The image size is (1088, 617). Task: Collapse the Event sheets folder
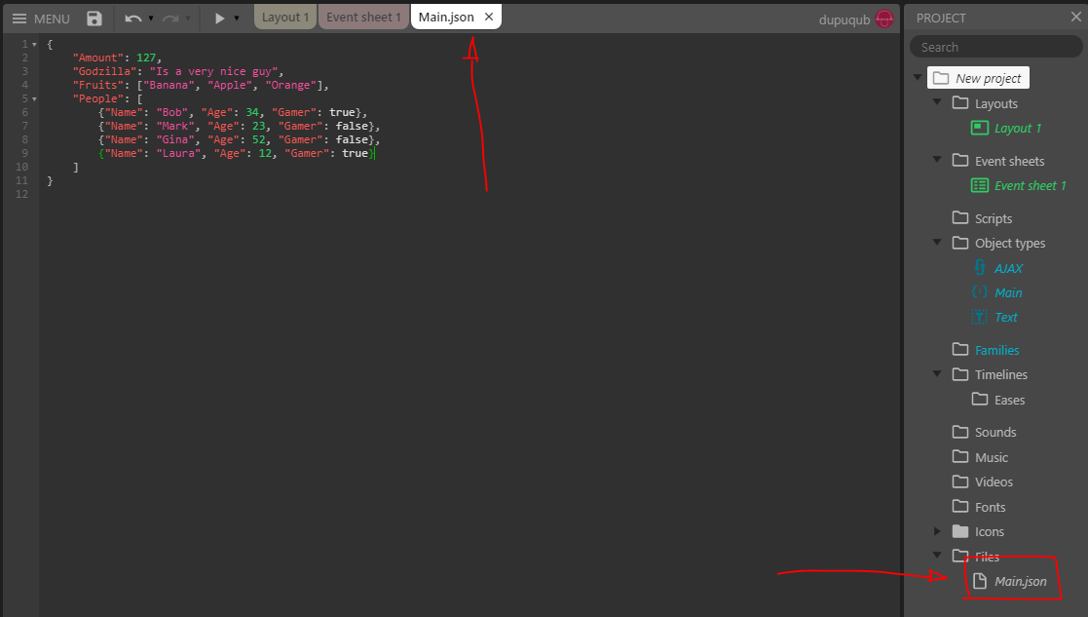click(x=937, y=160)
